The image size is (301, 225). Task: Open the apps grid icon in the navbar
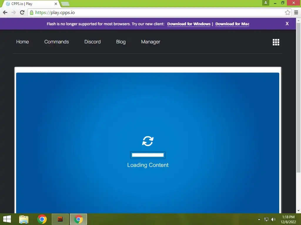[x=276, y=42]
